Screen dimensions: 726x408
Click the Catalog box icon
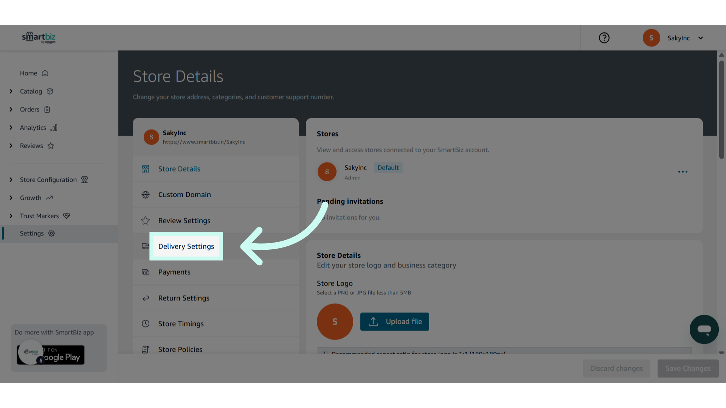click(50, 91)
